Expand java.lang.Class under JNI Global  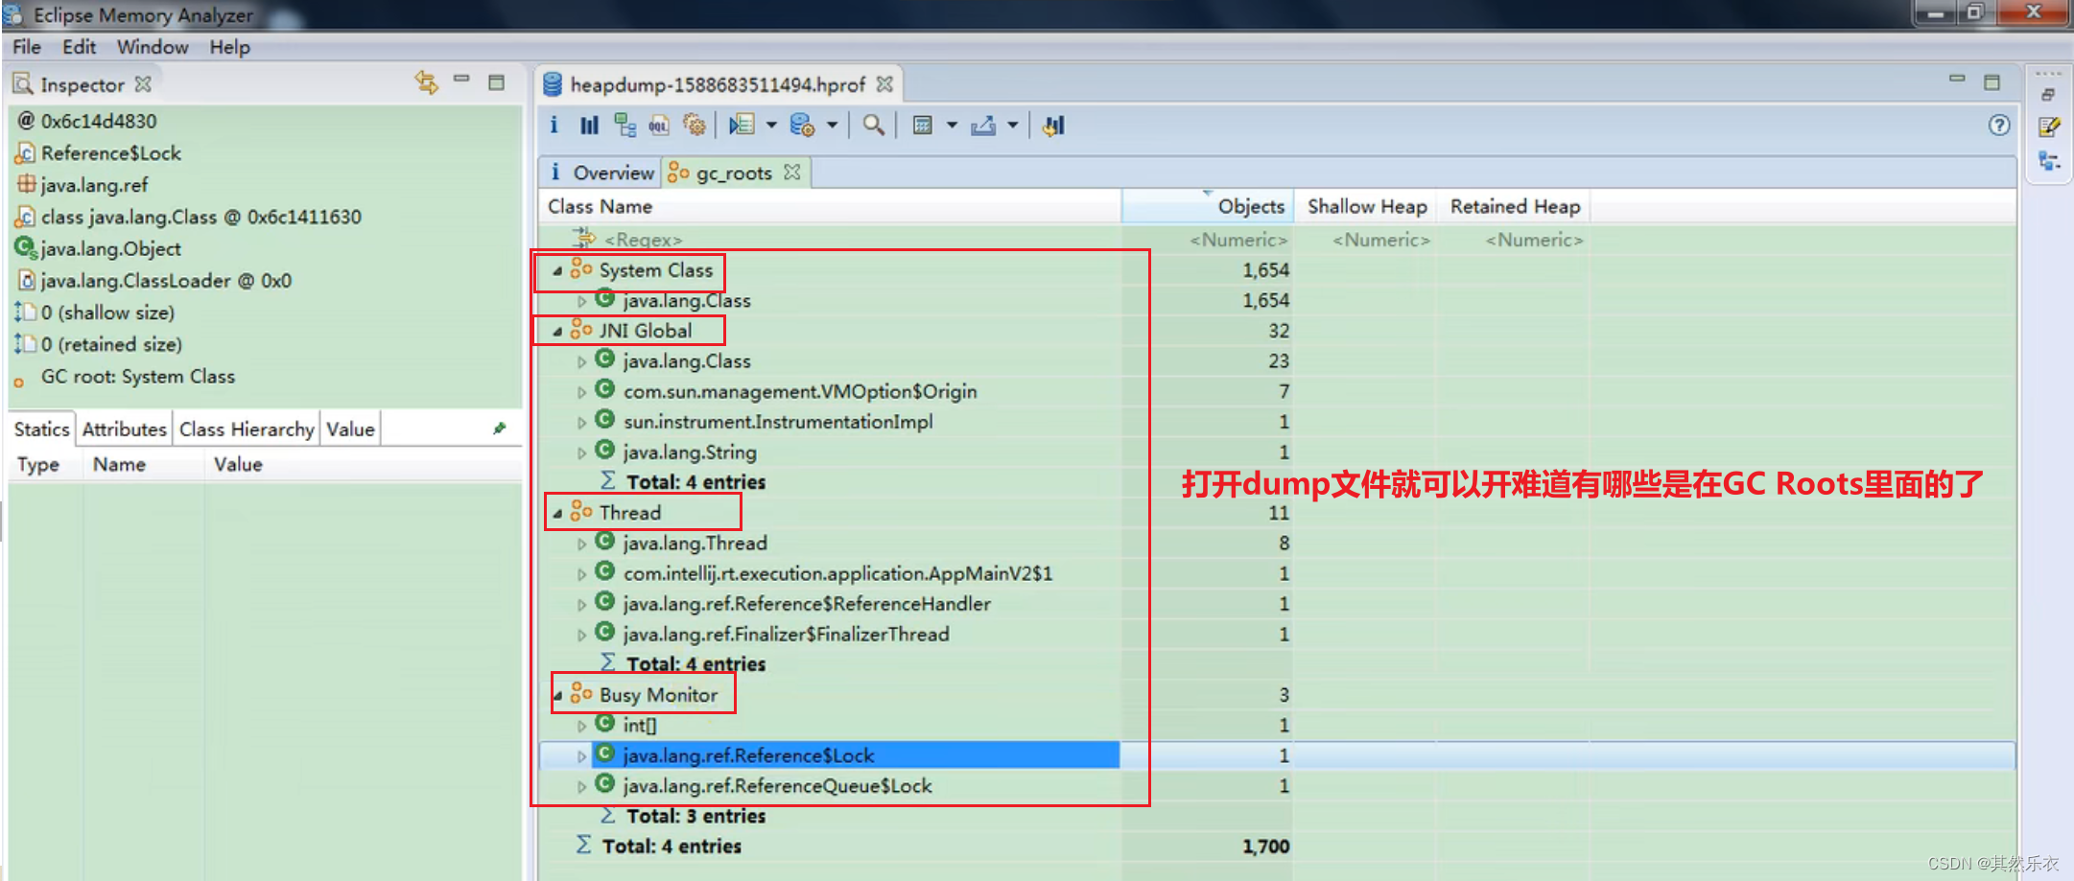582,360
